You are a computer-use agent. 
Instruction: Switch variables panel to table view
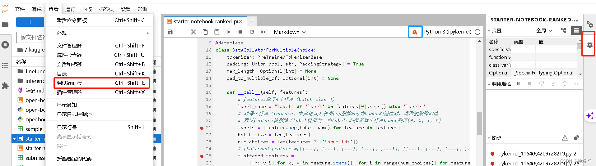[576, 30]
